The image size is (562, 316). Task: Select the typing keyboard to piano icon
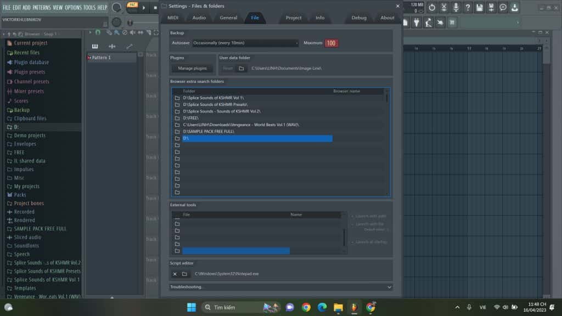click(452, 22)
